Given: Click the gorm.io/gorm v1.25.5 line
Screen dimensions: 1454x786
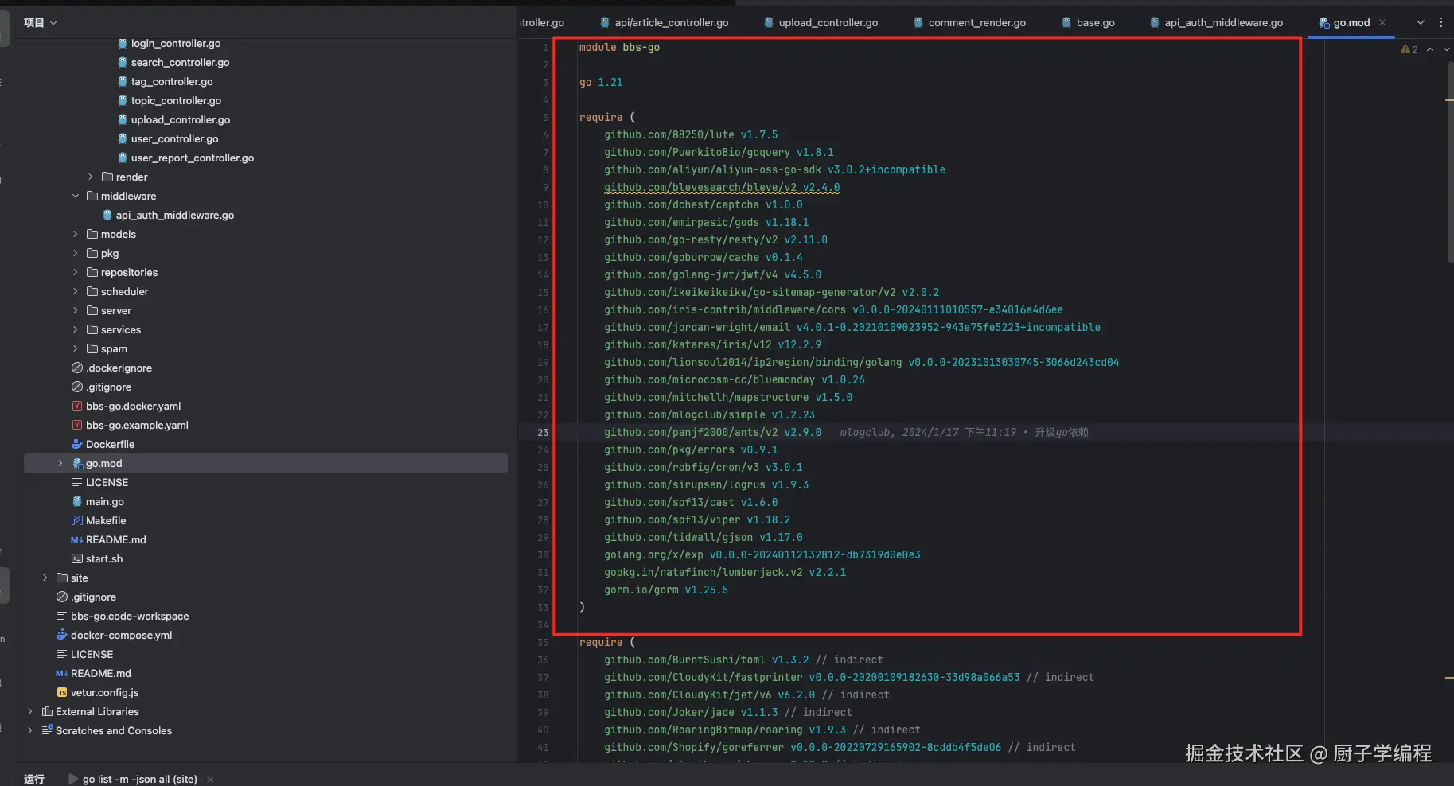Looking at the screenshot, I should (666, 589).
